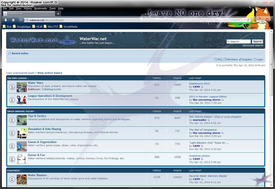
Task: Select the WaterWar.net browser tab
Action: [29, 14]
